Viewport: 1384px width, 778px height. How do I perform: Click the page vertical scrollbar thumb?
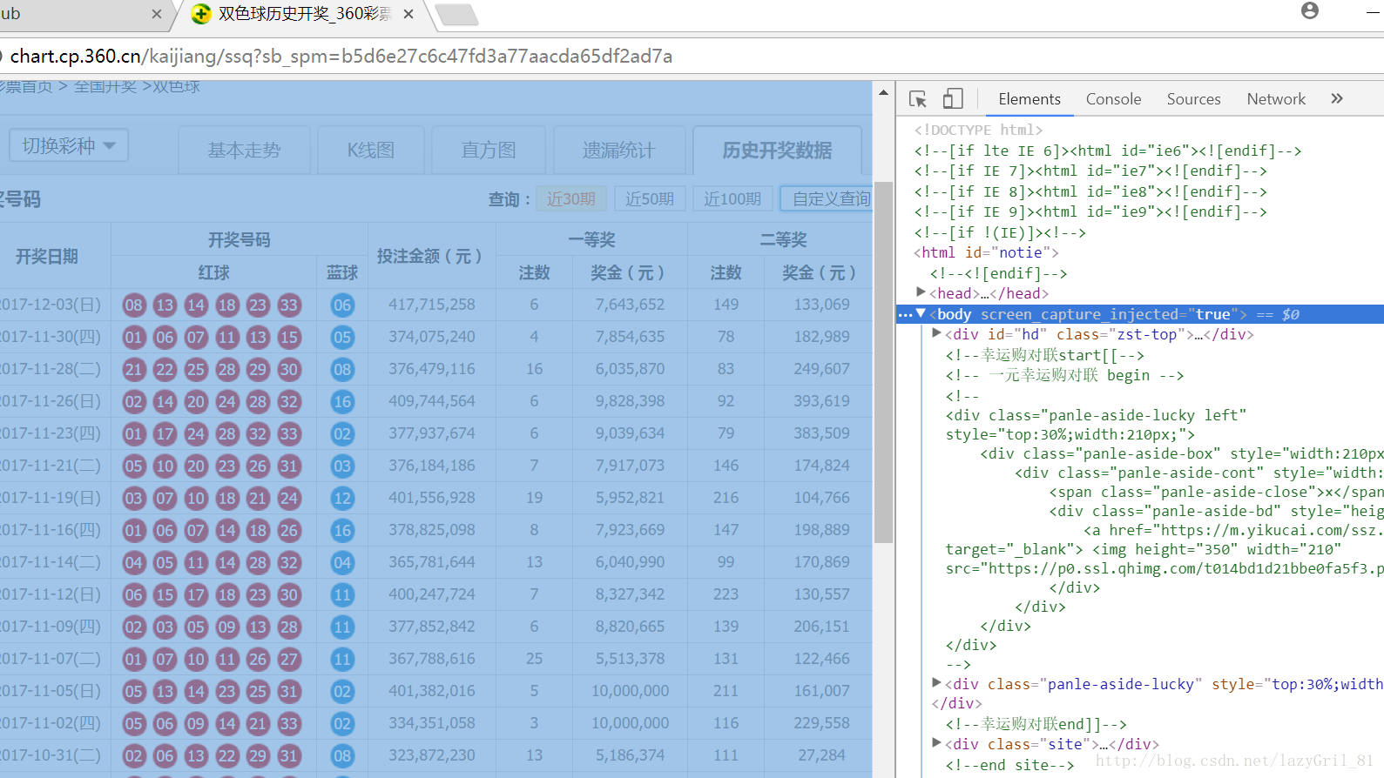[883, 362]
